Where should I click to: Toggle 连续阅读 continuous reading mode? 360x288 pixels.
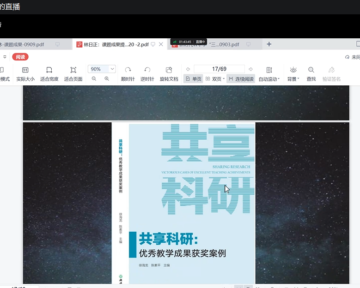(241, 79)
